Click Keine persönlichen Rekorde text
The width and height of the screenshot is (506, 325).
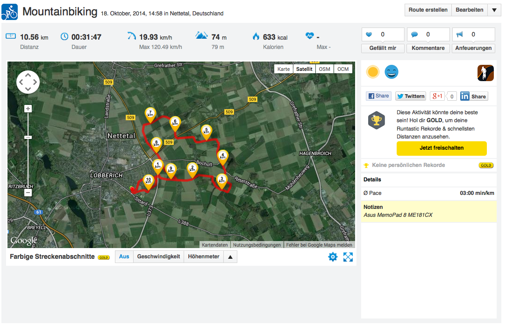tap(408, 165)
